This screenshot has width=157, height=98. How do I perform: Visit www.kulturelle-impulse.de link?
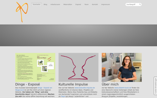click(85, 88)
